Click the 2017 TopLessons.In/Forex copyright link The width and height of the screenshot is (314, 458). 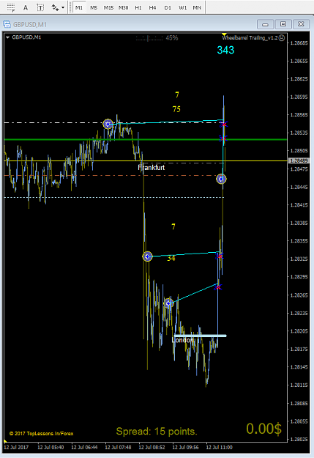41,434
